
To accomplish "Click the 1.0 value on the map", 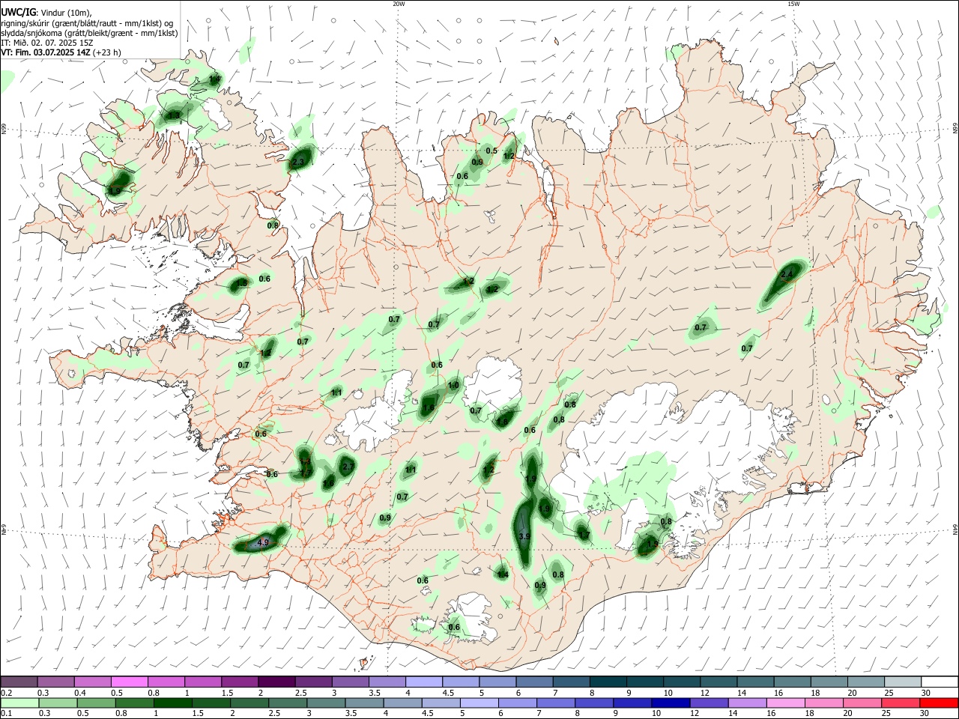I will (453, 386).
